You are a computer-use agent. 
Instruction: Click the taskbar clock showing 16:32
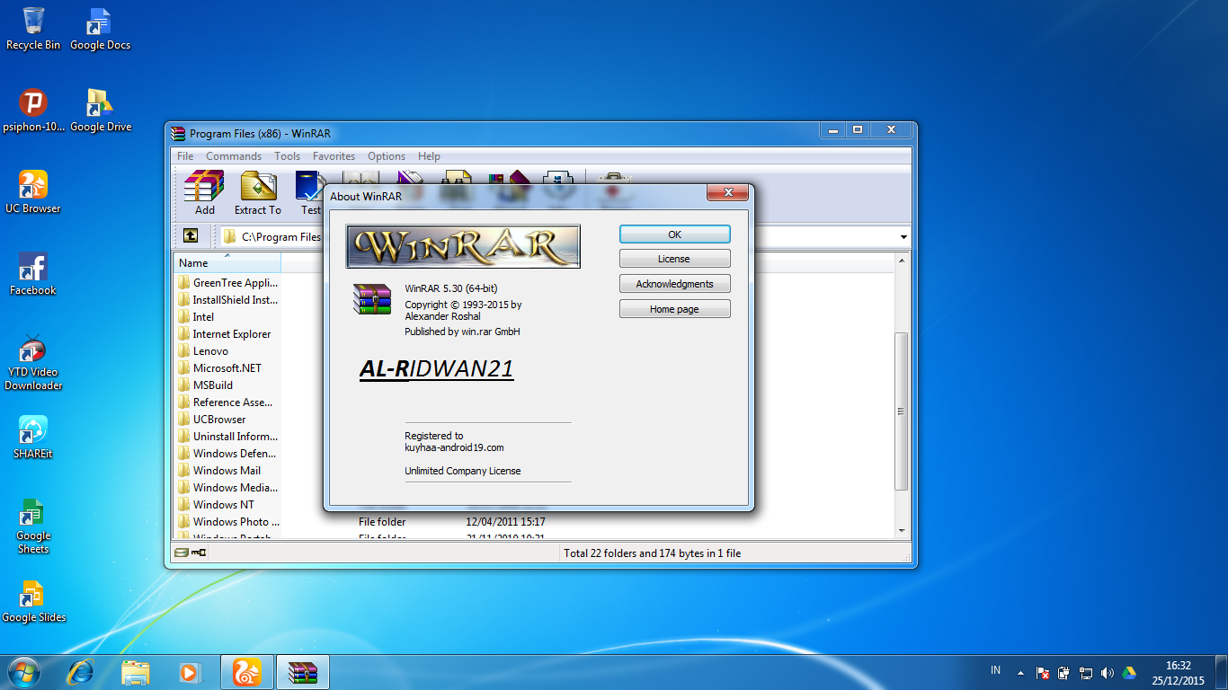[x=1178, y=673]
